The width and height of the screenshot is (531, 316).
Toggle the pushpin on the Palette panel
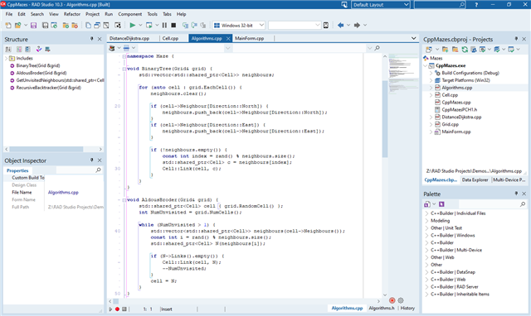[516, 194]
